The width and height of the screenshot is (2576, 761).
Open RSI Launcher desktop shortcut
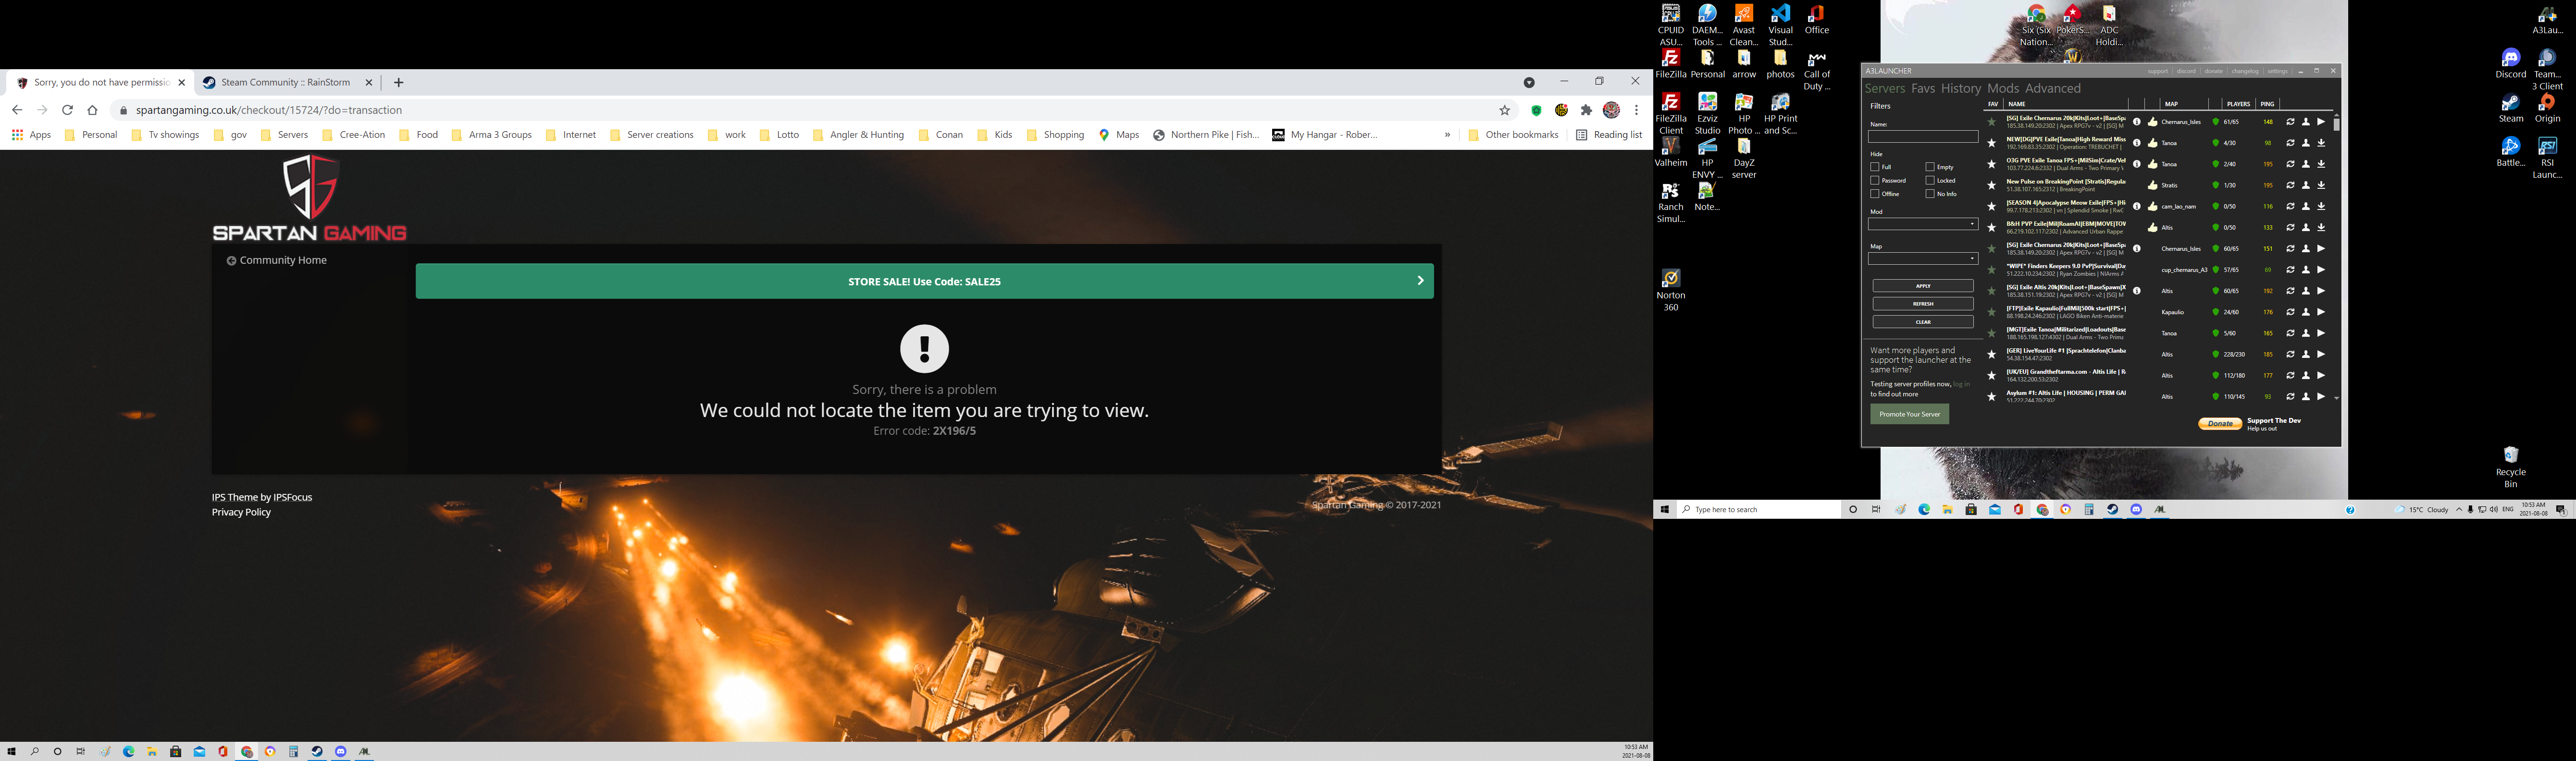click(2547, 159)
